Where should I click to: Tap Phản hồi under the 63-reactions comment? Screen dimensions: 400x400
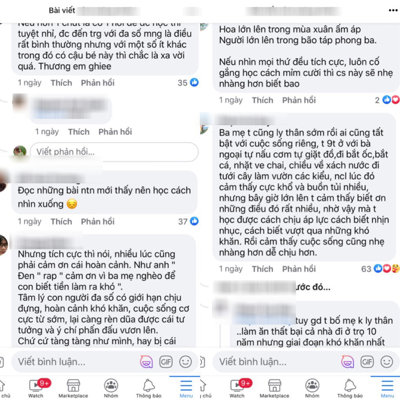299,269
